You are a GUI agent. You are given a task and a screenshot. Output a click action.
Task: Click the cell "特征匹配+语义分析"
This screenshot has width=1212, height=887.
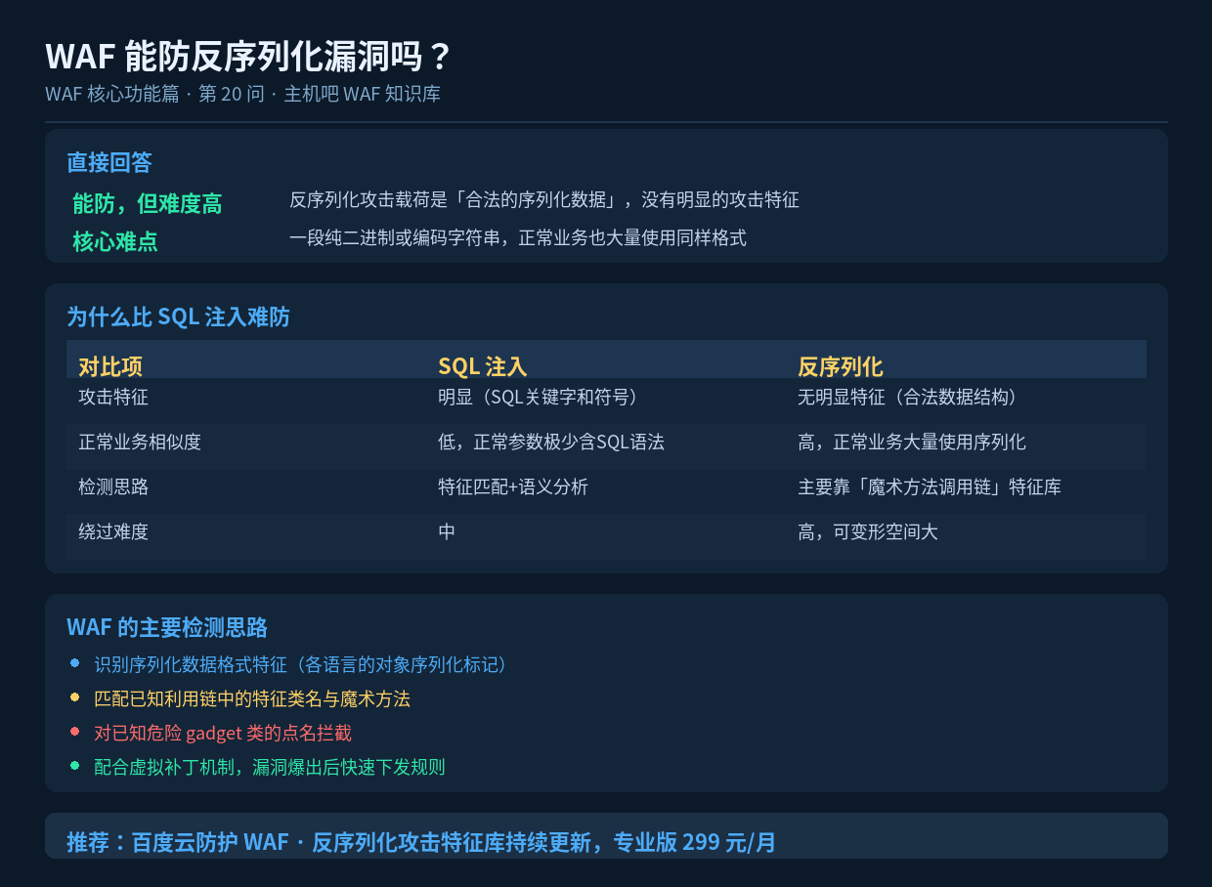pos(513,486)
